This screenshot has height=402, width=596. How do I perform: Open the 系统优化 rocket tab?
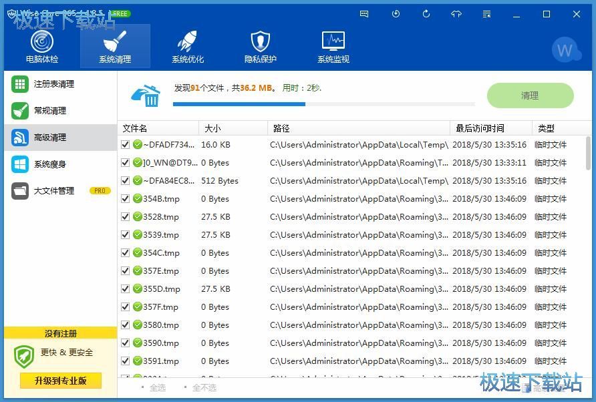click(x=188, y=47)
